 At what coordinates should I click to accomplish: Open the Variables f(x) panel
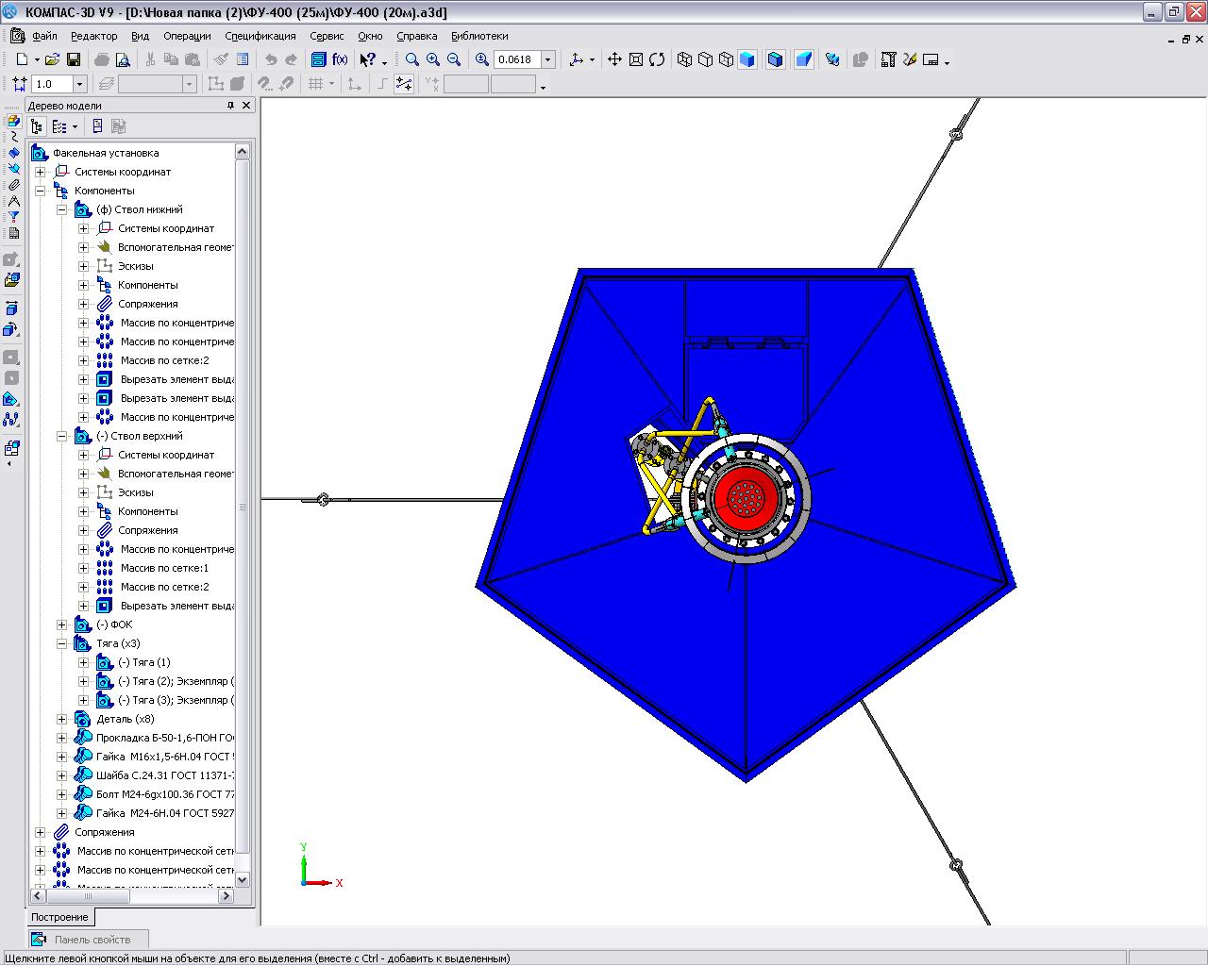pos(340,59)
